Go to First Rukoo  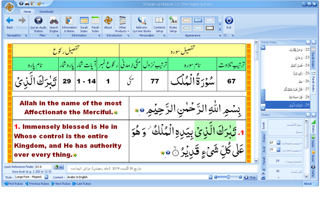pyautogui.click(x=14, y=183)
